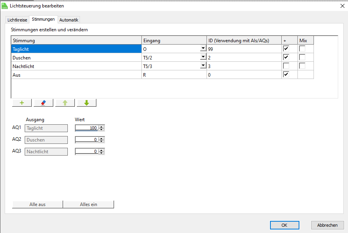Click the ID cell 0 of Aus

[x=244, y=75]
